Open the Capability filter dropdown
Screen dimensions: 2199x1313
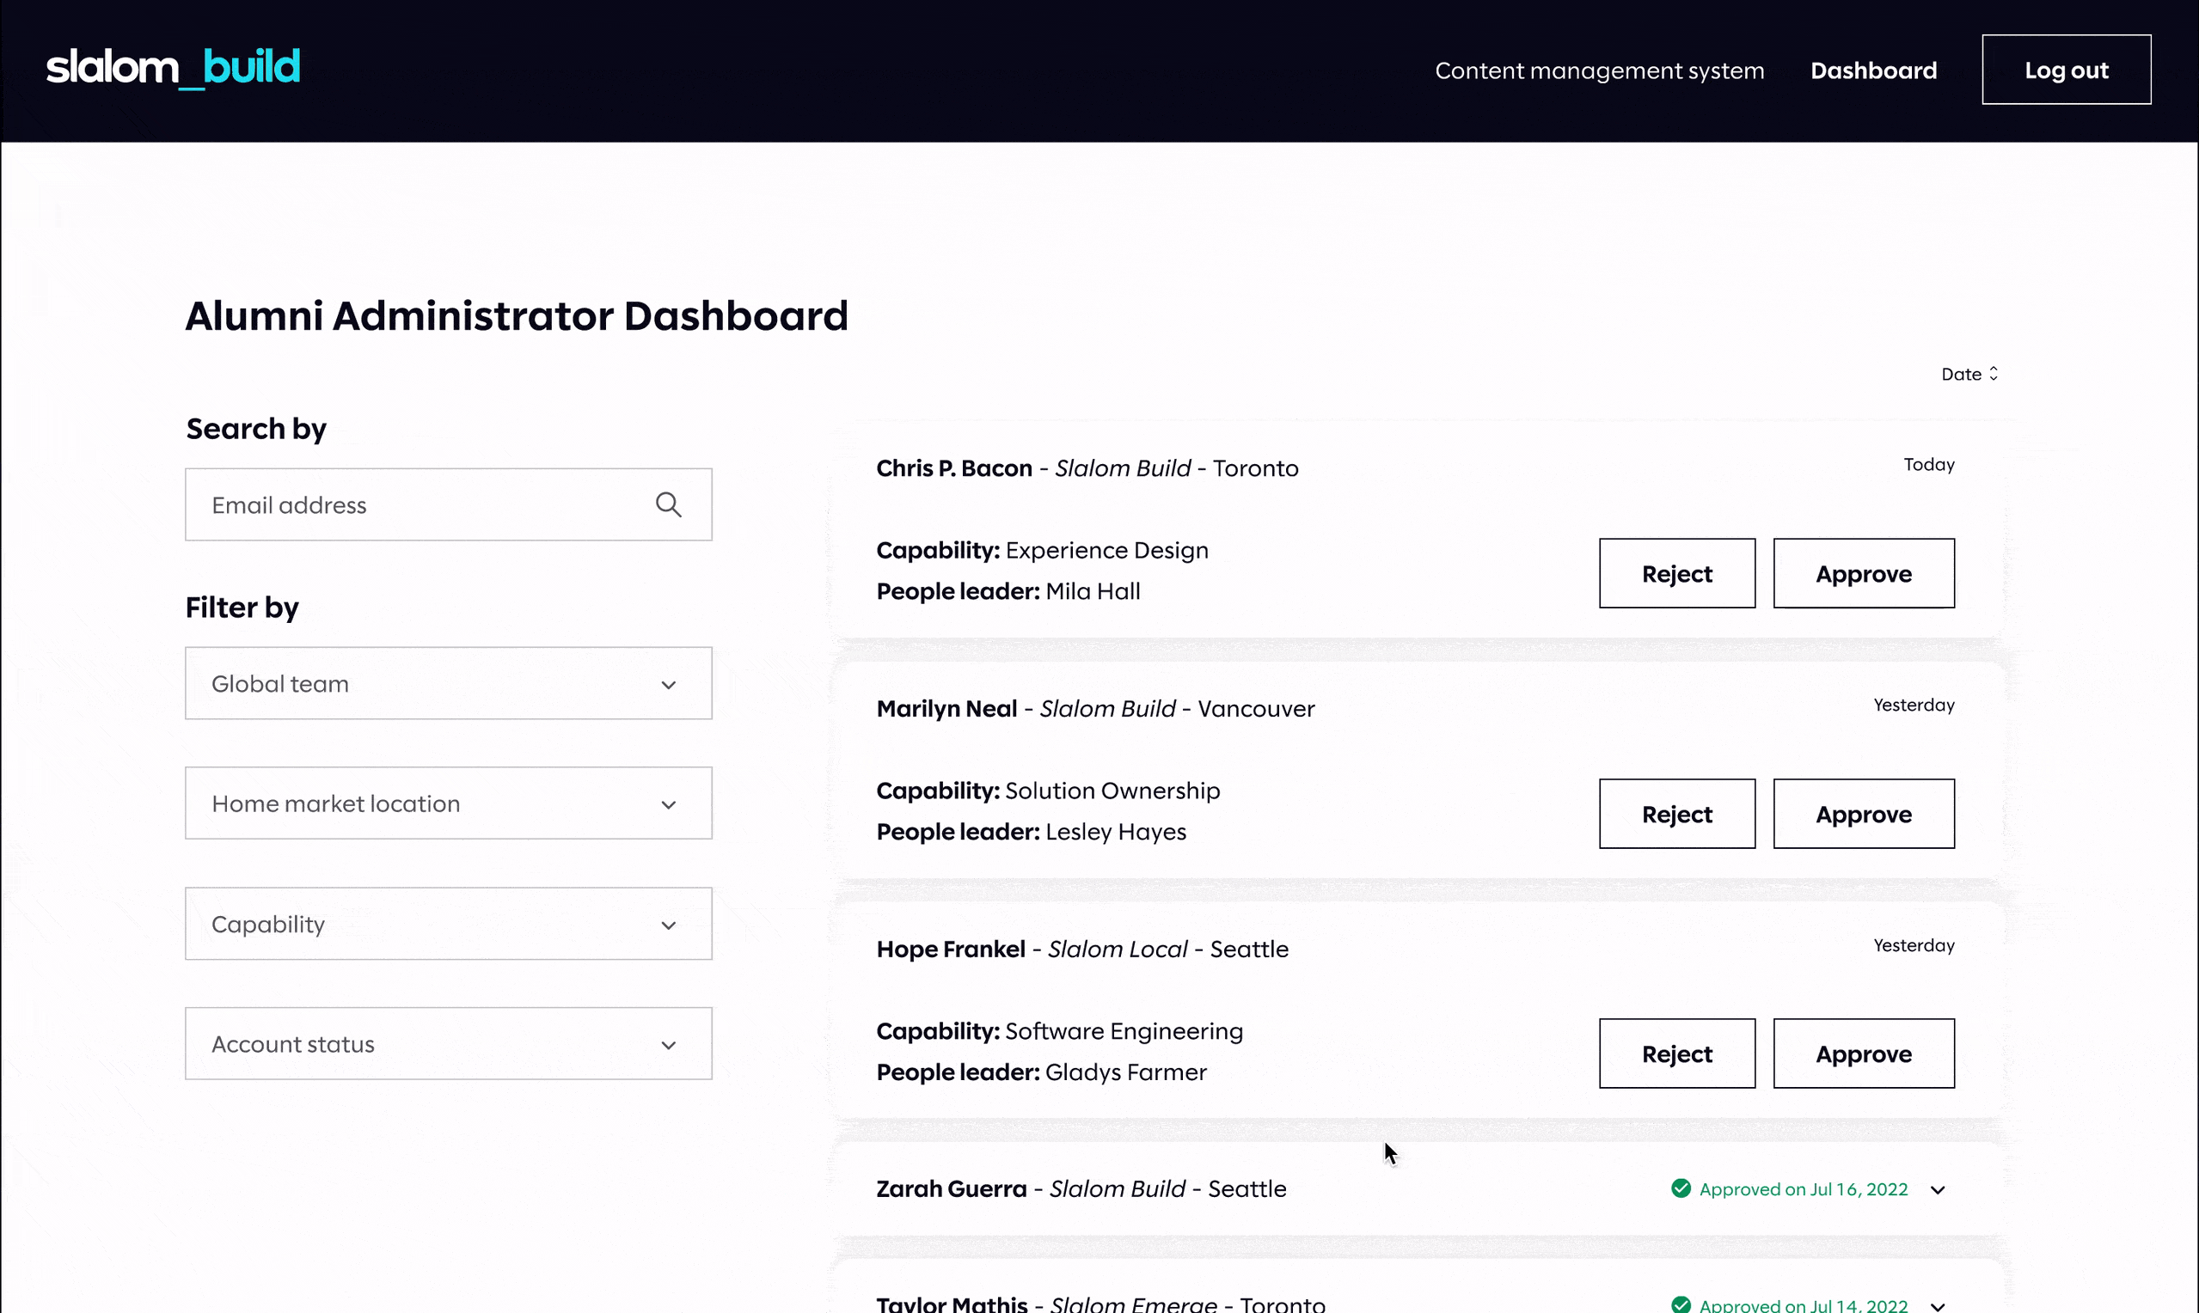[x=449, y=924]
